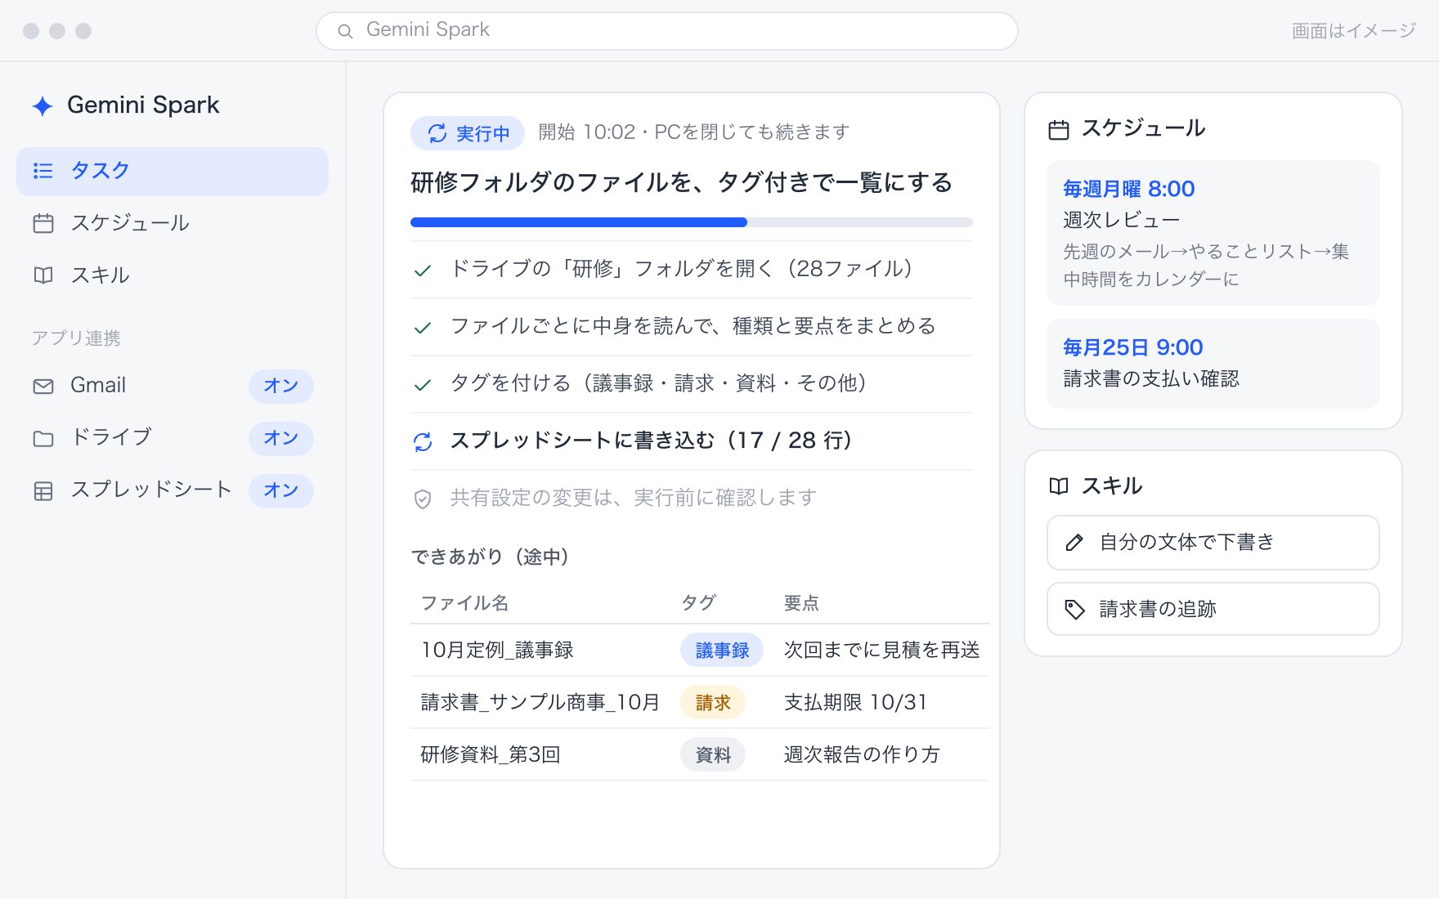This screenshot has width=1439, height=899.
Task: Open the 自分の文体で下書き skill
Action: pos(1213,543)
